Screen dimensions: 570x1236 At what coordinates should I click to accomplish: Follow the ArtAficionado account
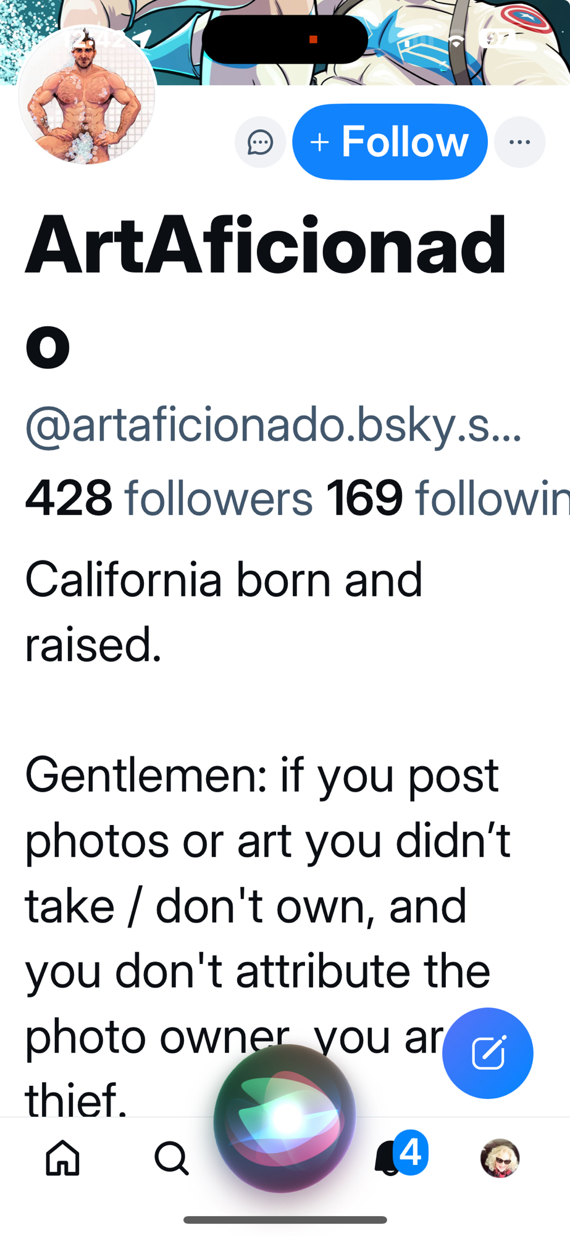[390, 142]
